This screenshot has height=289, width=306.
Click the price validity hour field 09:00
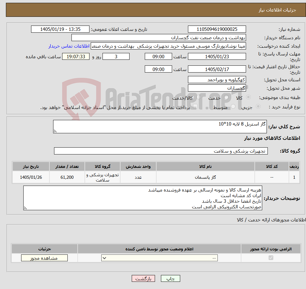point(158,69)
